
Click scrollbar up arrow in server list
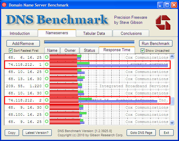pos(172,57)
